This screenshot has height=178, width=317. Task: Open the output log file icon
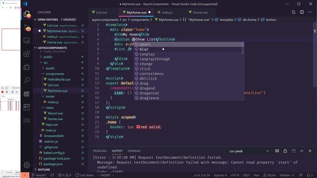(294, 151)
